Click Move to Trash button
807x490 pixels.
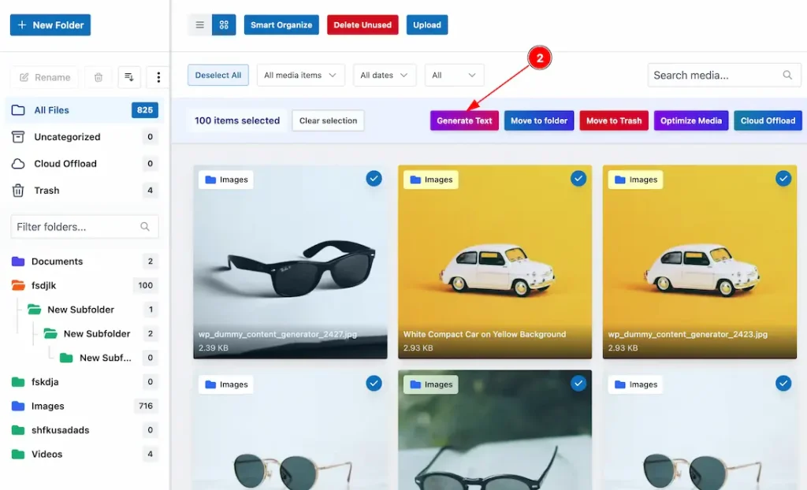(x=614, y=121)
